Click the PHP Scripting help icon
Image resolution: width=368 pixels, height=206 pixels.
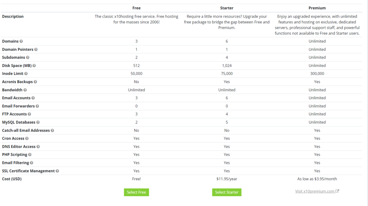[30, 155]
